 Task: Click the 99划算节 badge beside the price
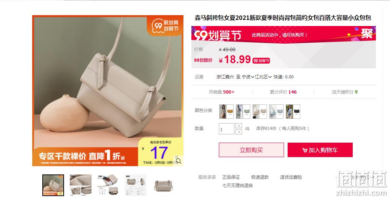point(261,61)
